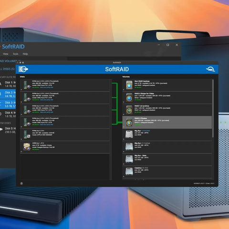The width and height of the screenshot is (229, 229).
Task: Expand the Seagate Backup Hub disk tile
Action: coord(21,152)
